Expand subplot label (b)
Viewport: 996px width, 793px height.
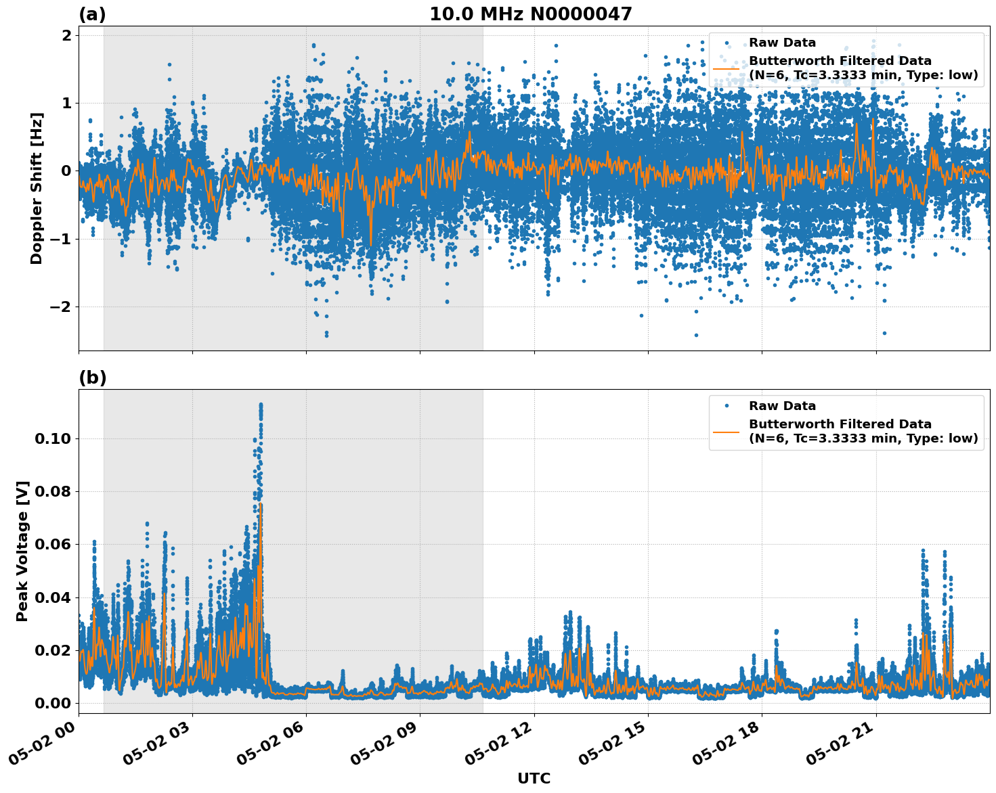93,377
